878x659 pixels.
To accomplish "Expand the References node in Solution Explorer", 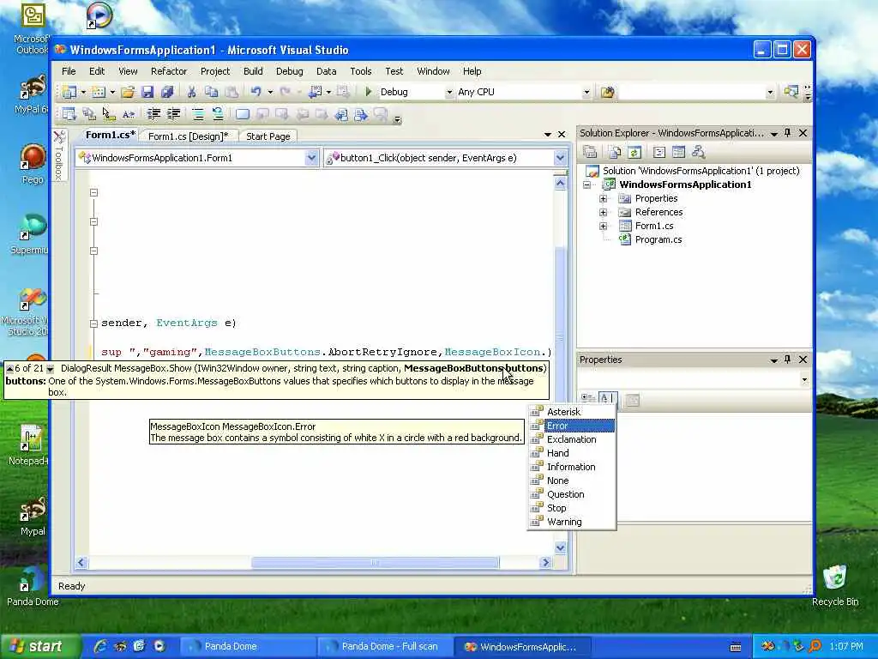I will coord(603,213).
